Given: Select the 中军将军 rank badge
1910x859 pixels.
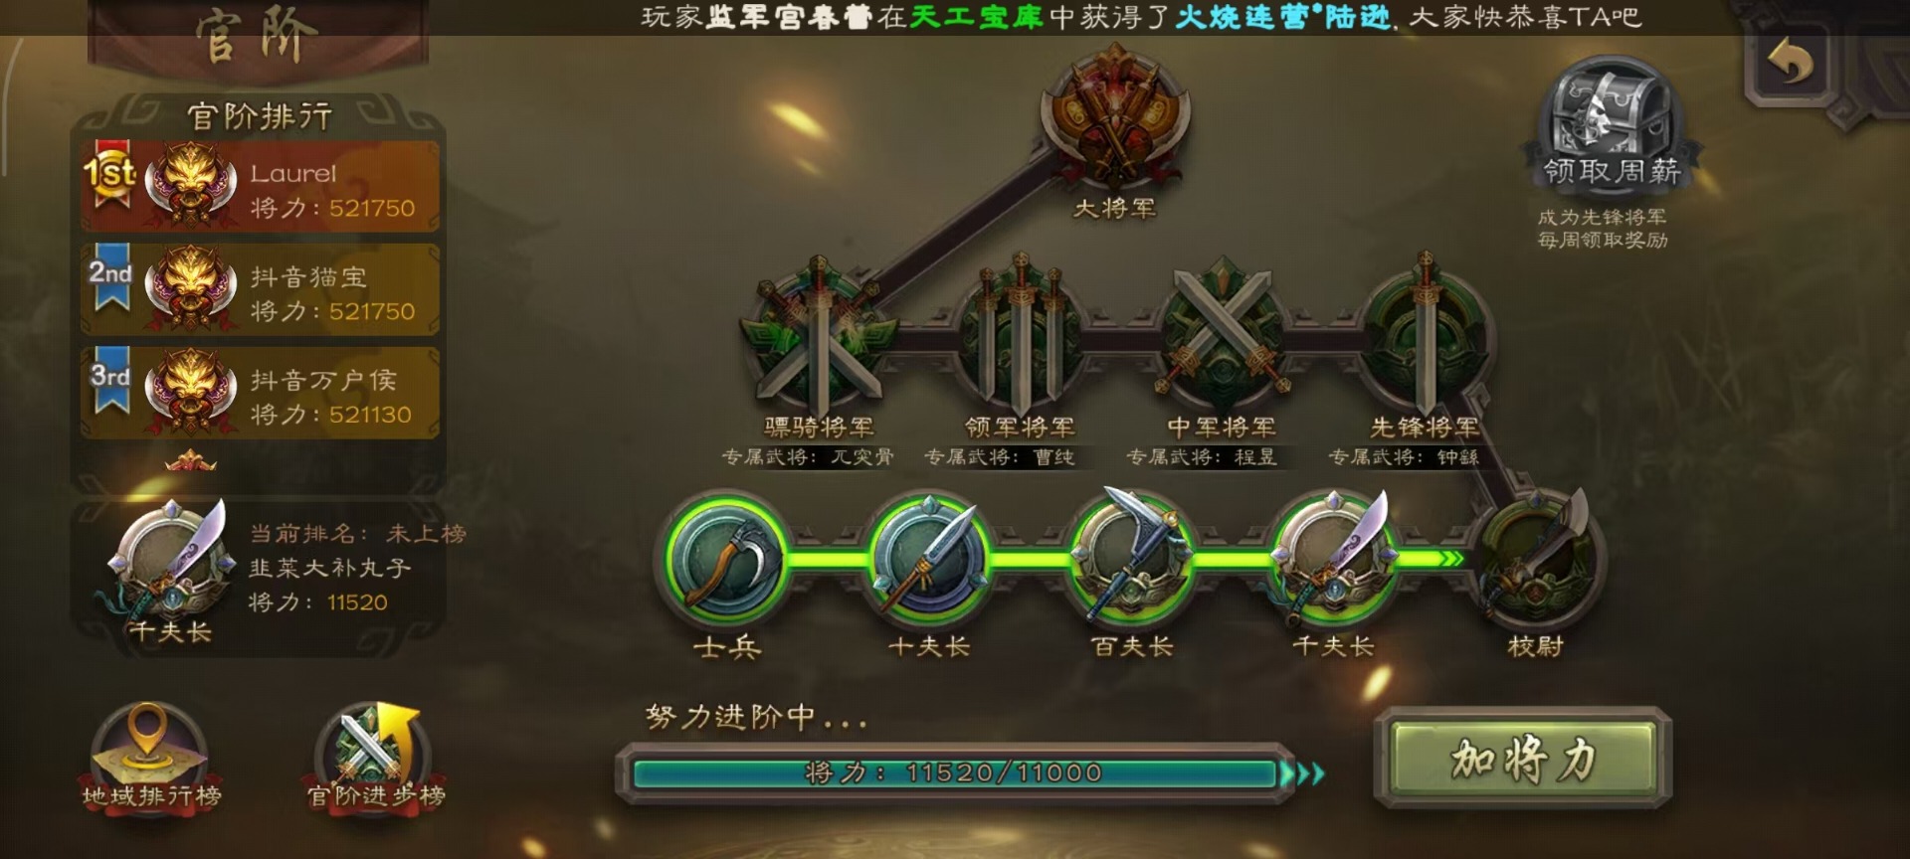Looking at the screenshot, I should click(1223, 333).
